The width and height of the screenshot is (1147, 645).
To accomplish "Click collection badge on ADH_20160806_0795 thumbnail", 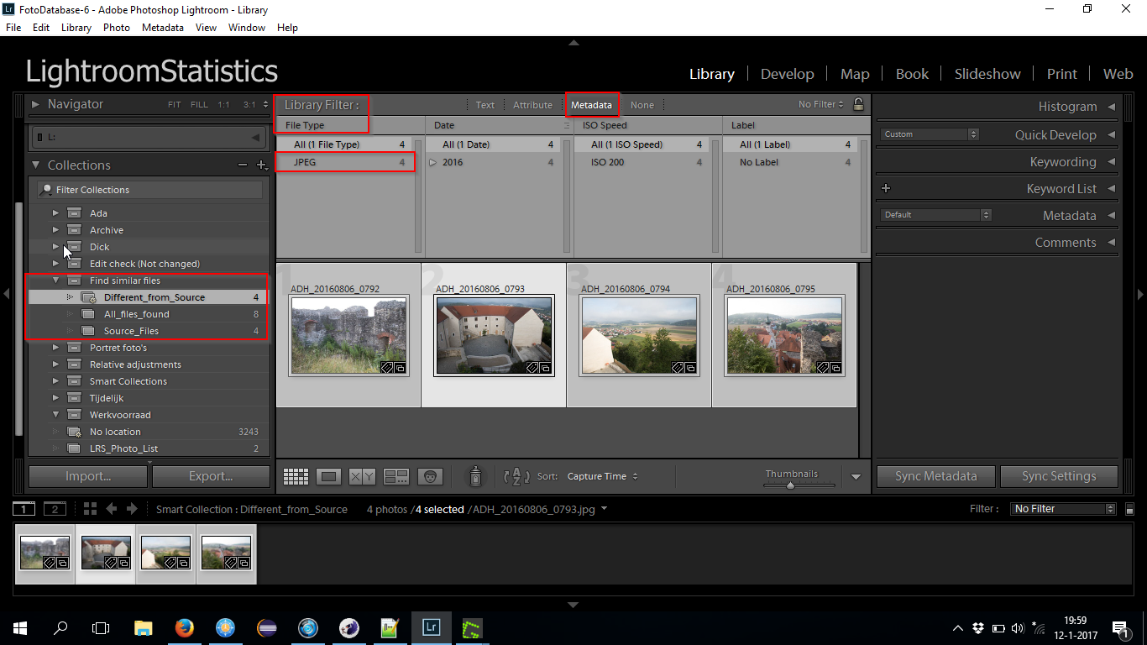I will coord(836,368).
